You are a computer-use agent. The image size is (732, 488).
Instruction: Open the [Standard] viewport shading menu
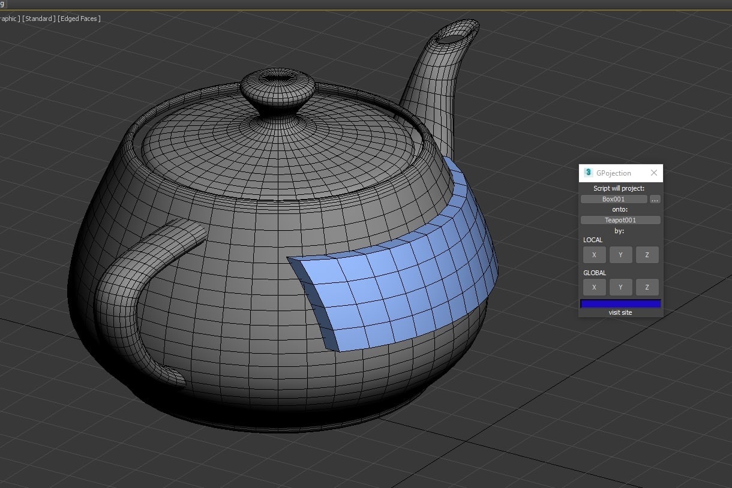pyautogui.click(x=39, y=19)
